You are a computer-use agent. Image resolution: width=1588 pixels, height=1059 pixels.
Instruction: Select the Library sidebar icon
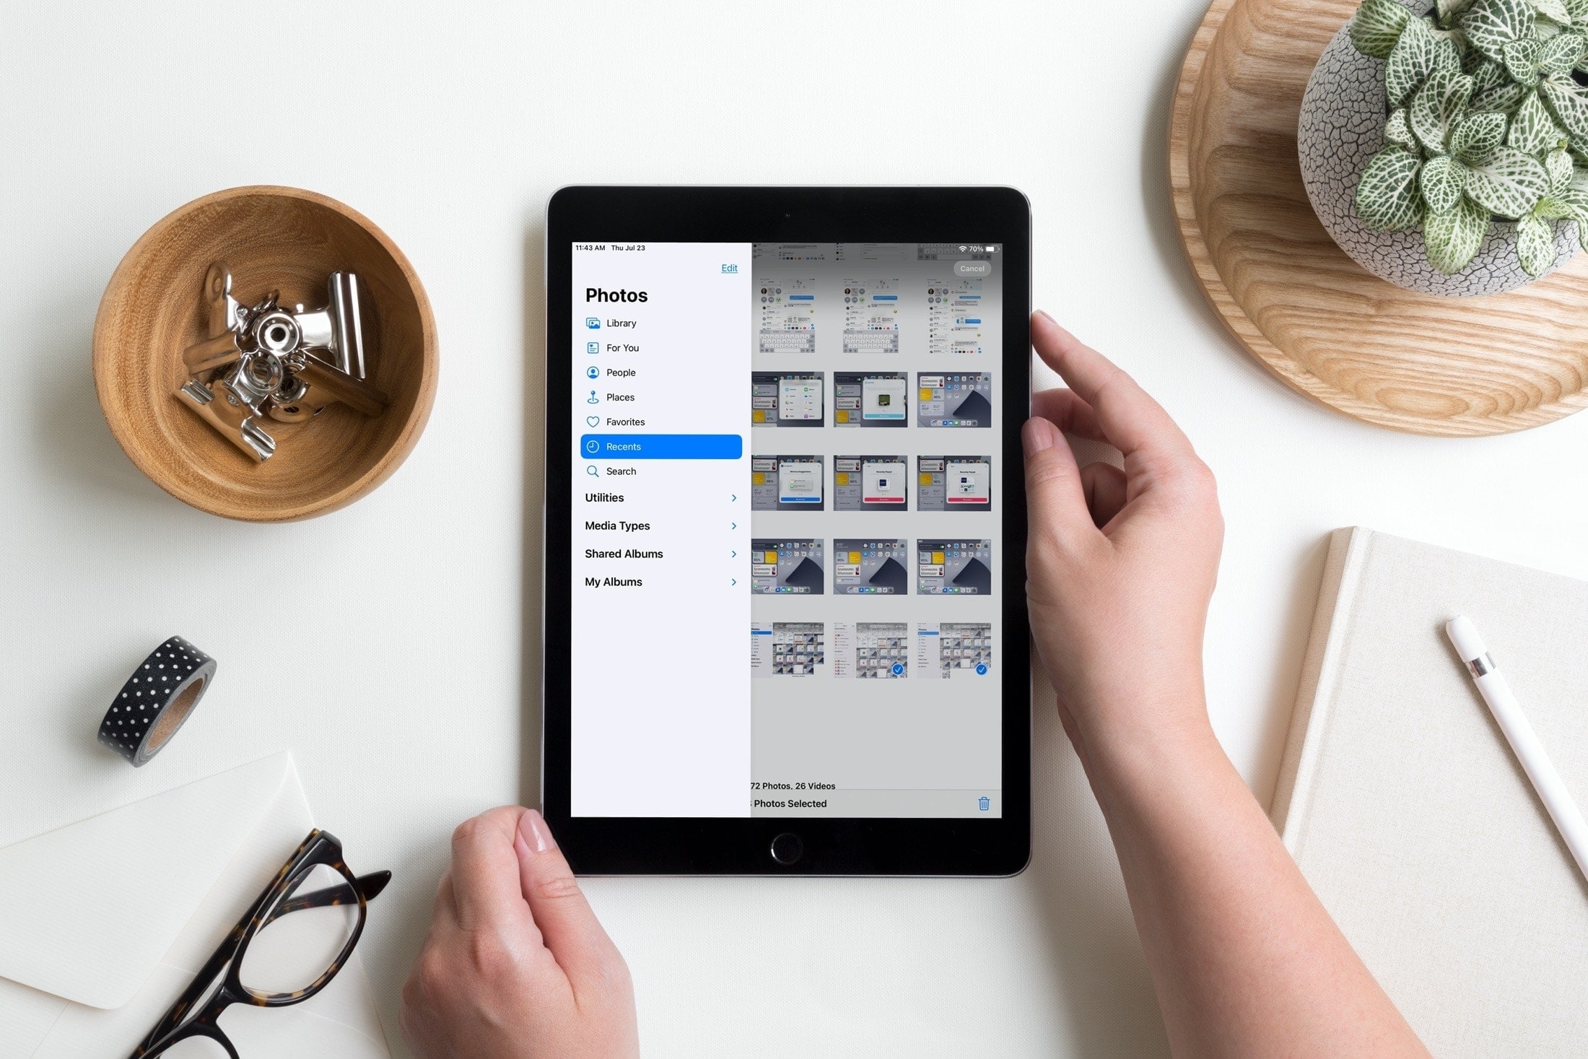(594, 321)
